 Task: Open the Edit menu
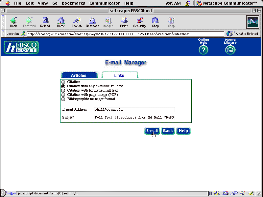click(x=30, y=3)
